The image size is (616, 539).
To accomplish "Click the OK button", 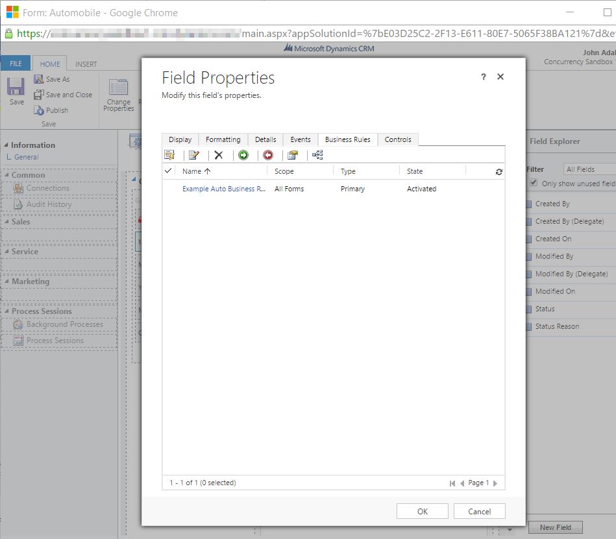I will coord(422,511).
